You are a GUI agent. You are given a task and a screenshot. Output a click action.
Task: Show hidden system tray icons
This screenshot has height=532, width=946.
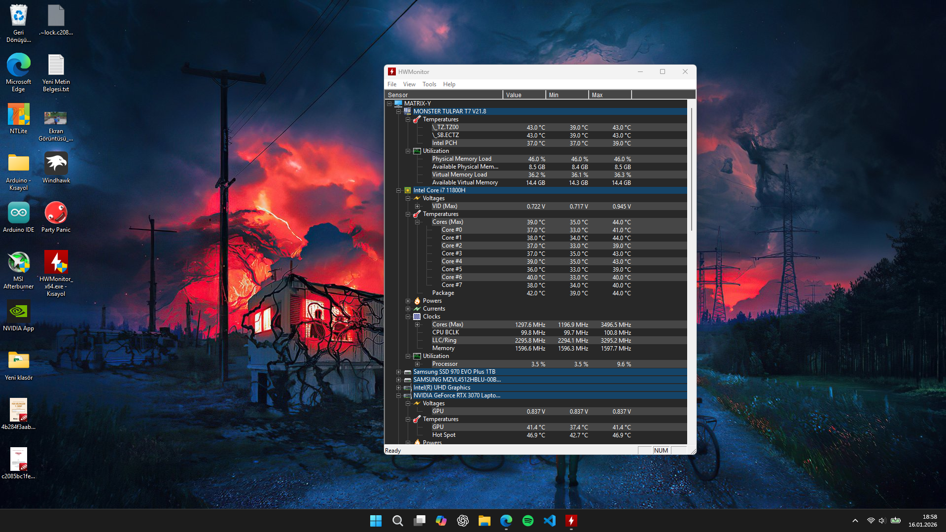point(855,521)
